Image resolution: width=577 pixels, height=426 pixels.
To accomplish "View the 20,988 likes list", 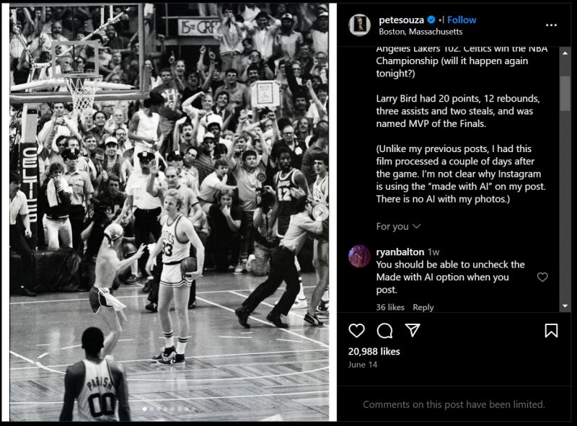I will click(x=374, y=351).
